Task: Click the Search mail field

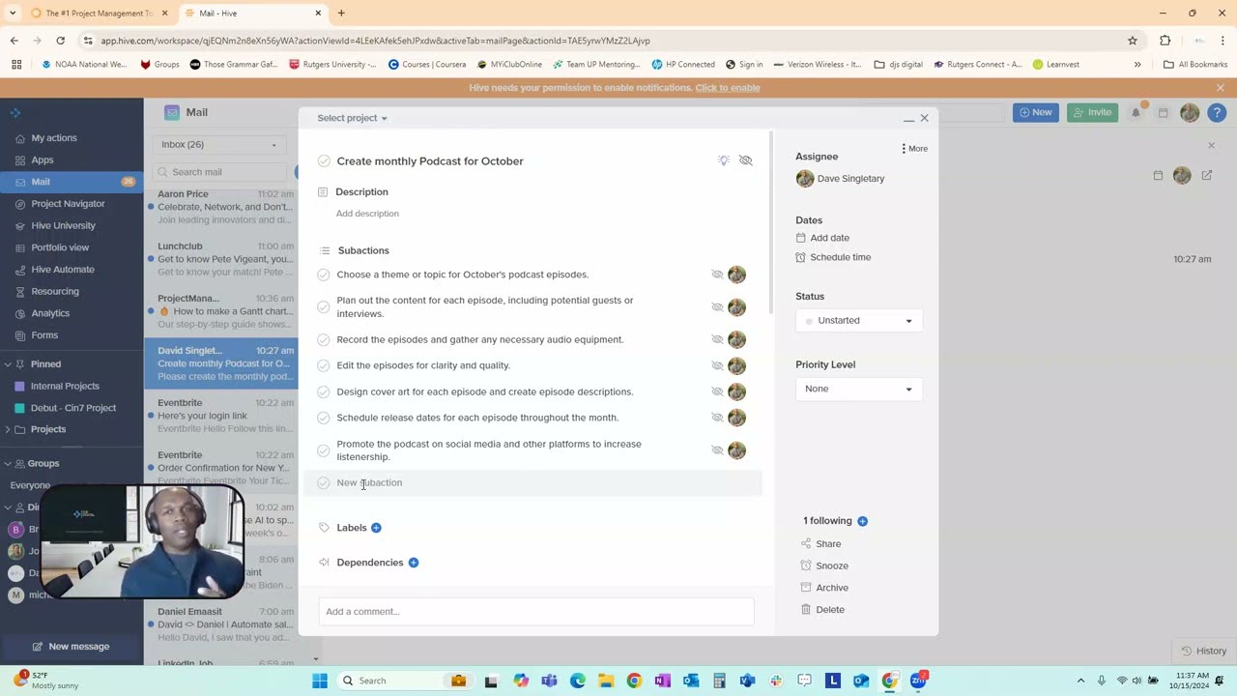Action: [x=222, y=172]
